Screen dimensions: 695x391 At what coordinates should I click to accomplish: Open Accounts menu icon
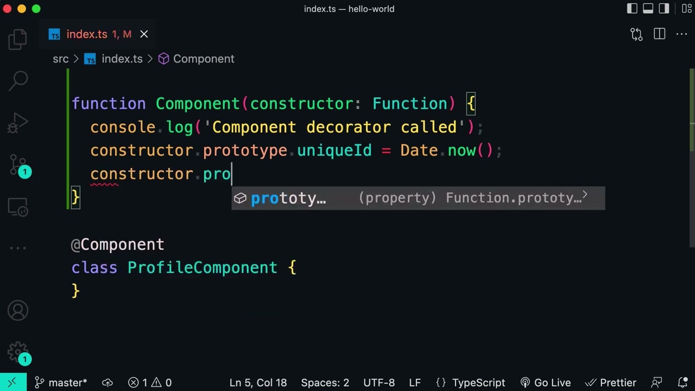coord(18,311)
